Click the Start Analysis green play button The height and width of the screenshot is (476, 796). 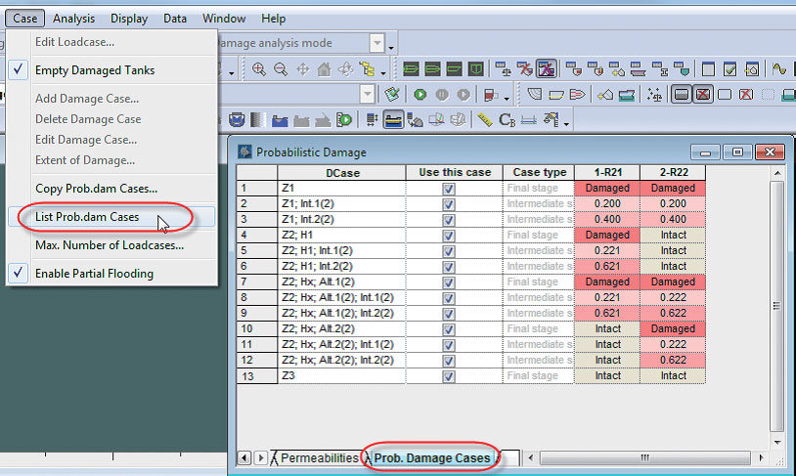pos(420,95)
